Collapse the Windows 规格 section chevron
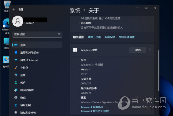 click(150, 50)
